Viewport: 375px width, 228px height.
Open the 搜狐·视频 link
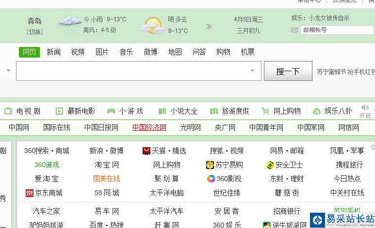coord(227,151)
